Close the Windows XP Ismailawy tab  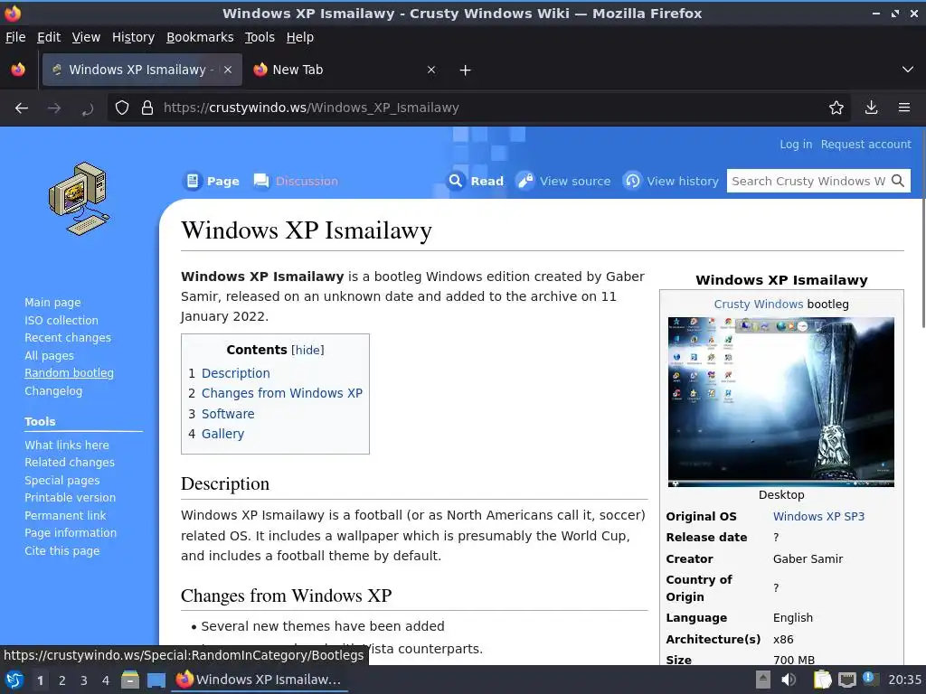click(228, 70)
